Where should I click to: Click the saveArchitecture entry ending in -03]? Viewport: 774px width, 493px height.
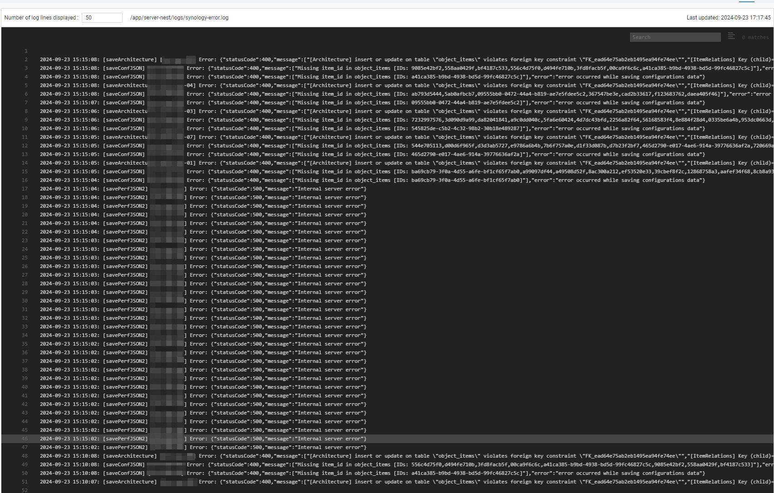[406, 111]
